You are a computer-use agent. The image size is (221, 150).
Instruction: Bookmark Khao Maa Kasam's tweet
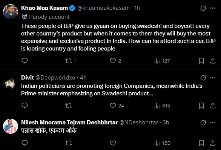[x=201, y=61]
